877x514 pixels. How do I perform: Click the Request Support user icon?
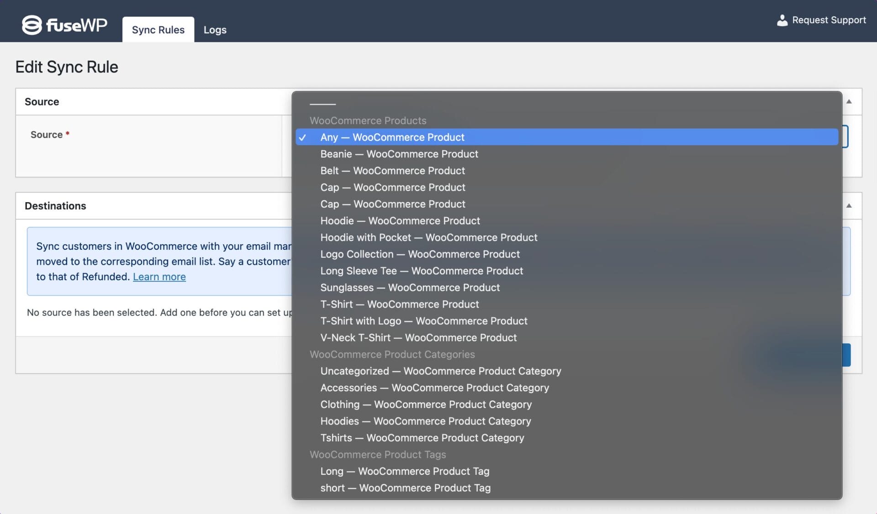782,20
